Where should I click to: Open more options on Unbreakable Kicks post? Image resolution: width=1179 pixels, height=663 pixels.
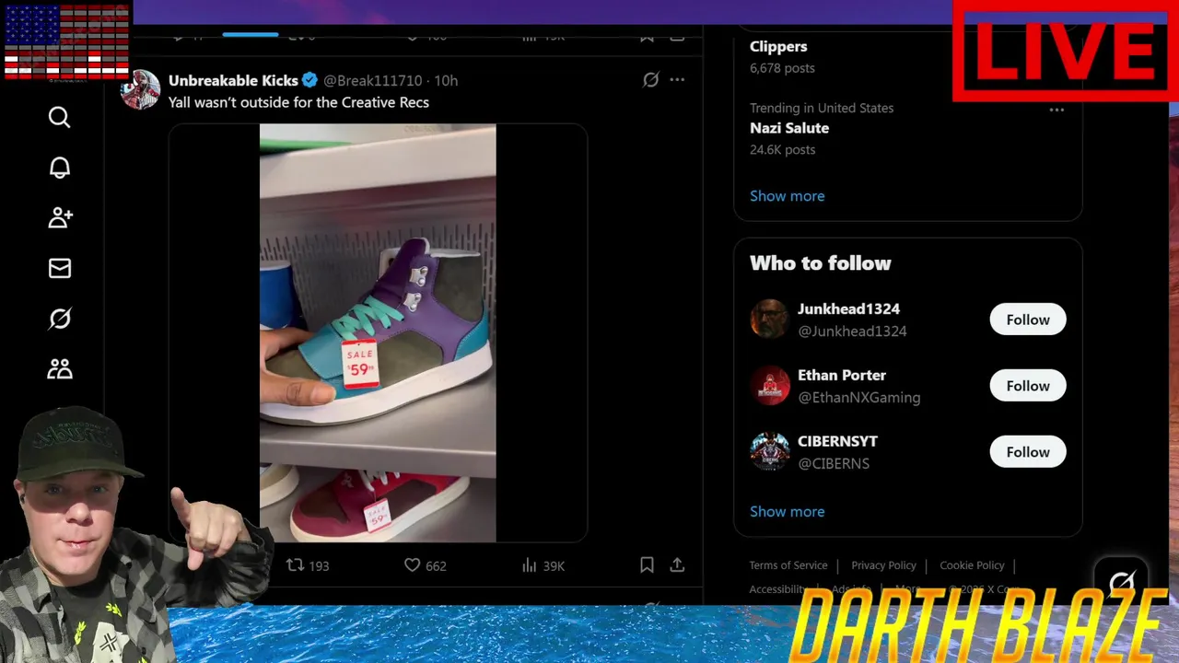click(677, 80)
